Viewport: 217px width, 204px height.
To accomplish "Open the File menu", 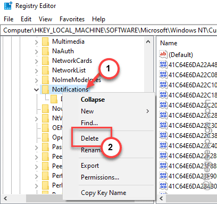I will pyautogui.click(x=9, y=19).
